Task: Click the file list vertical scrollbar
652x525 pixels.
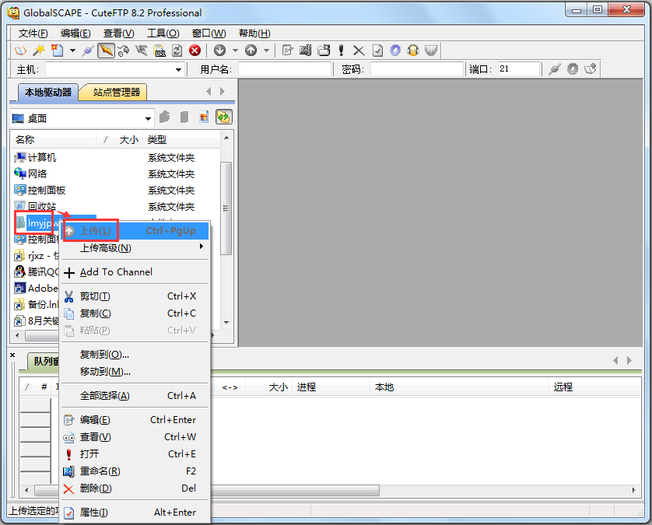Action: click(x=226, y=208)
